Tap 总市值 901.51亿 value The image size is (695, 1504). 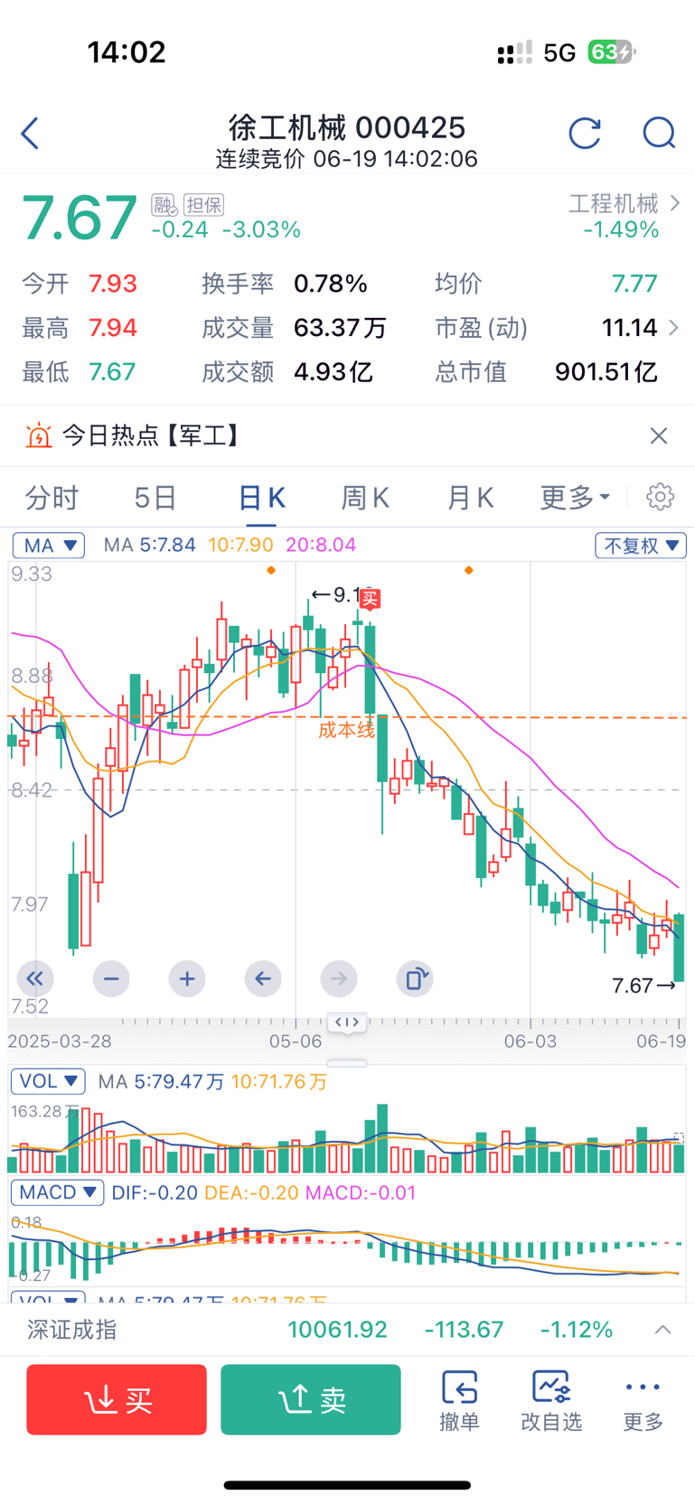click(606, 371)
